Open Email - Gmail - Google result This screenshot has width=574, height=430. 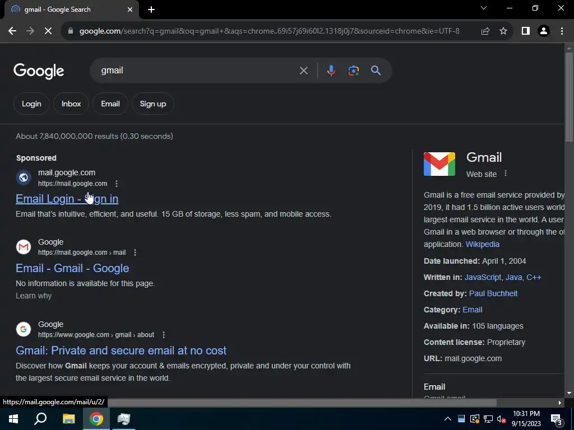point(72,268)
